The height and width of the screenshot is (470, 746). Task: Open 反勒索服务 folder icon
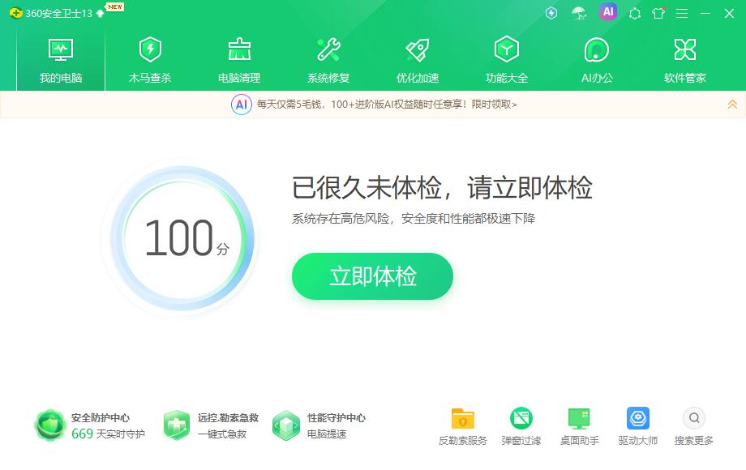tap(462, 419)
